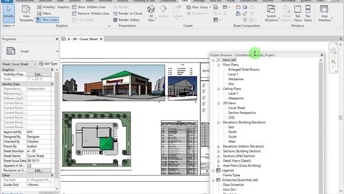The height and width of the screenshot is (194, 344).
Task: Select the Modify tool
Action: tap(9, 13)
